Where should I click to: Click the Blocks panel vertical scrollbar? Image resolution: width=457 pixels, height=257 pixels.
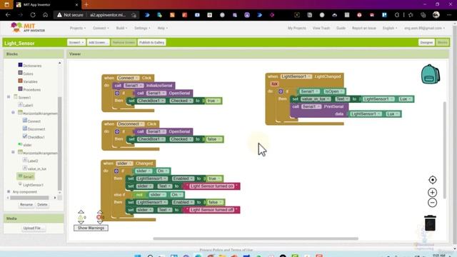pos(60,143)
